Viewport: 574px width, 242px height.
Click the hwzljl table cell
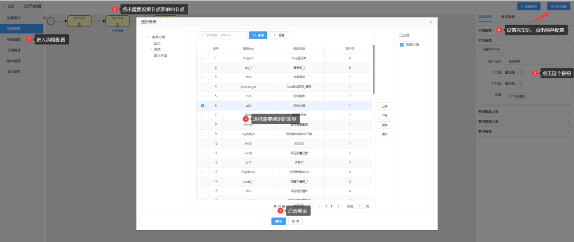(248, 153)
